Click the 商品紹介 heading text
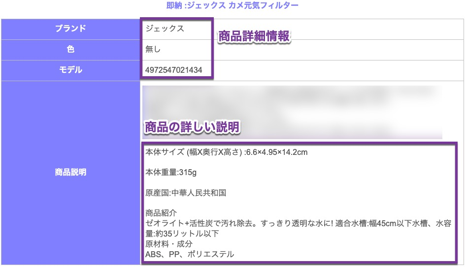 click(x=161, y=213)
